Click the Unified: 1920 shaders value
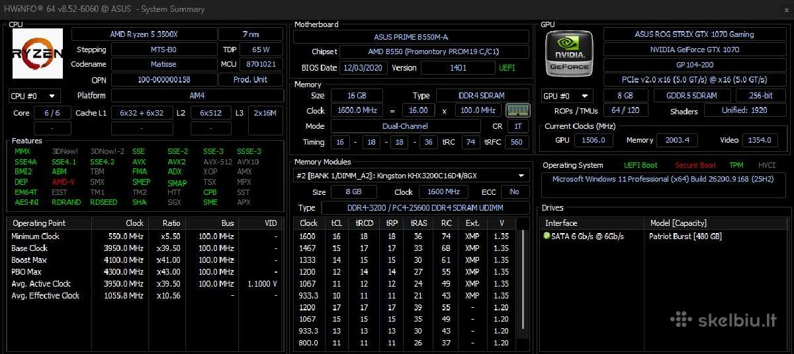 (x=744, y=110)
